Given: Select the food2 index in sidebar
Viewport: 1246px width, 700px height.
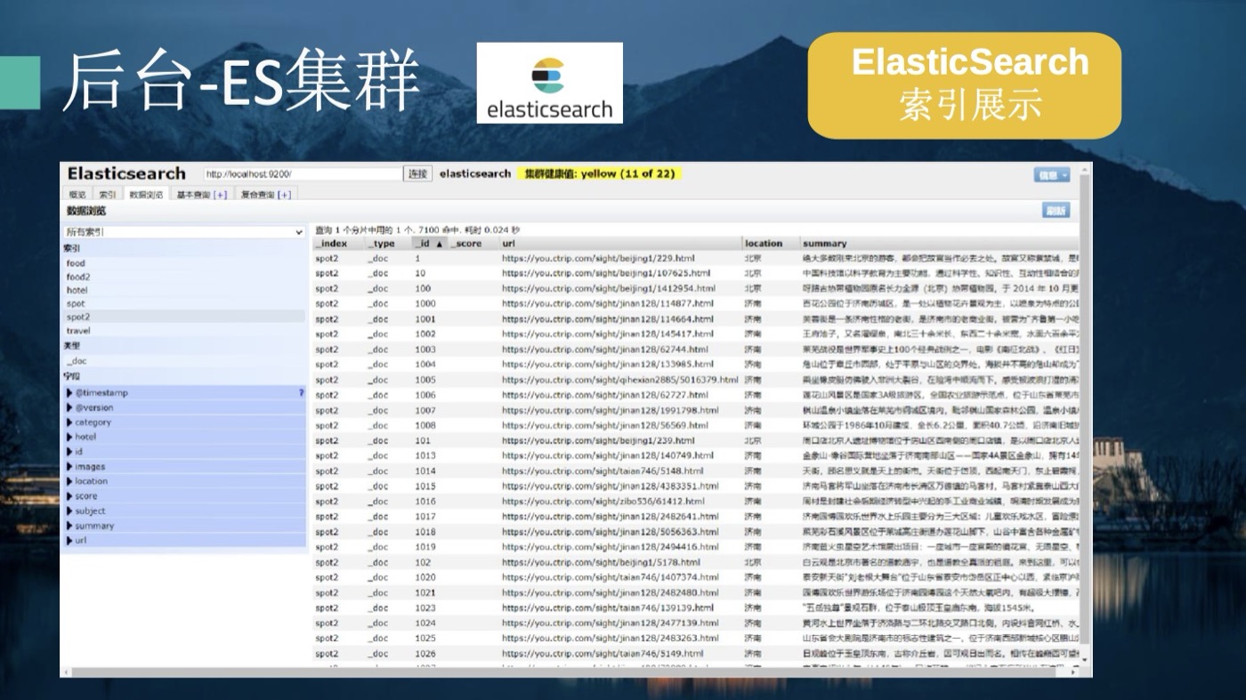Looking at the screenshot, I should pyautogui.click(x=78, y=277).
